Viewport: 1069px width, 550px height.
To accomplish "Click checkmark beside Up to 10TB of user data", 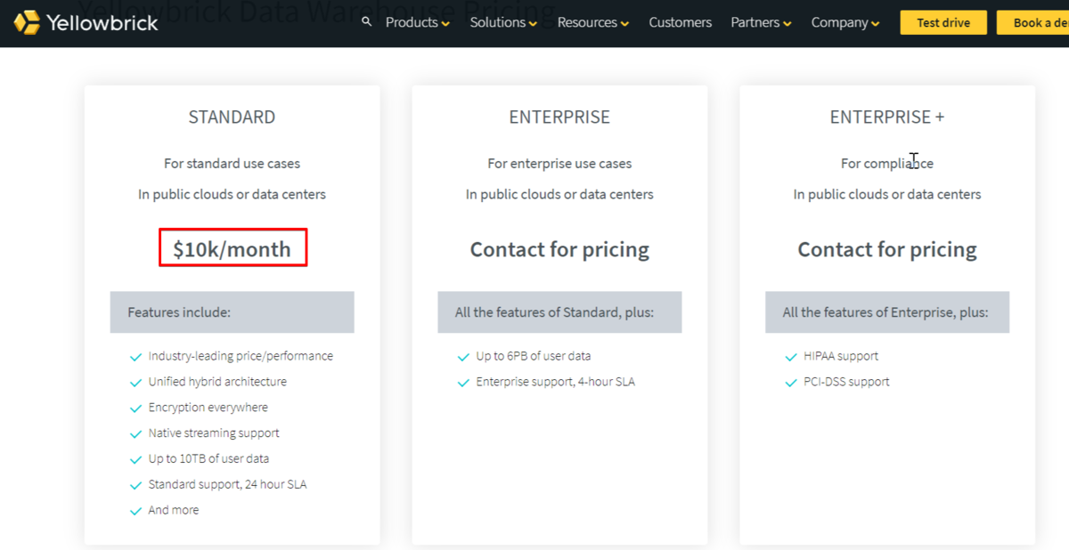I will point(136,460).
